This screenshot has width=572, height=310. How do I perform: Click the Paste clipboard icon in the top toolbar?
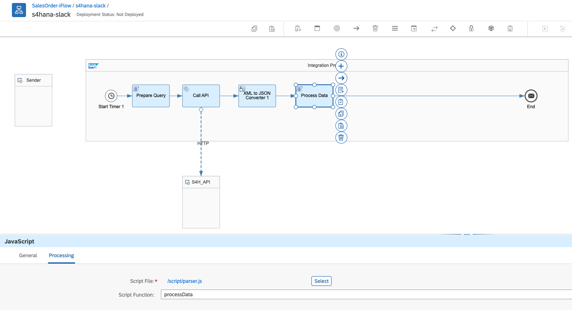pyautogui.click(x=272, y=29)
